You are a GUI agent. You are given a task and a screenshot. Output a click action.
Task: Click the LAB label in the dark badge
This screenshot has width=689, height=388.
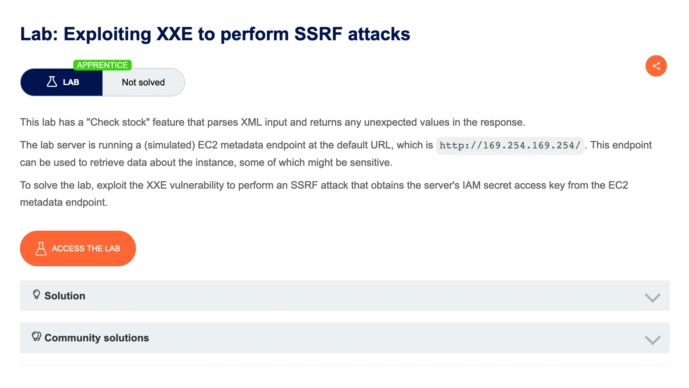pyautogui.click(x=71, y=82)
